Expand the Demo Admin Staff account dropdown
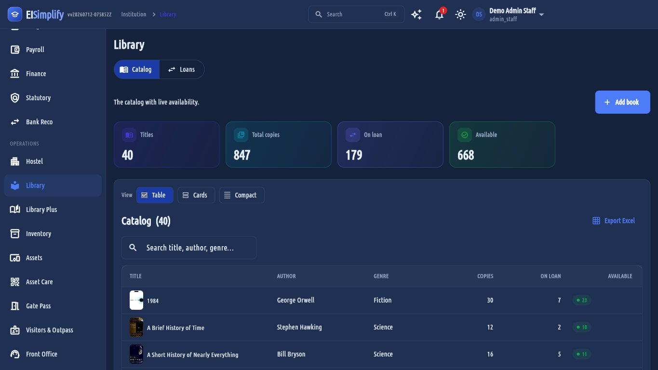The width and height of the screenshot is (658, 370). 541,14
